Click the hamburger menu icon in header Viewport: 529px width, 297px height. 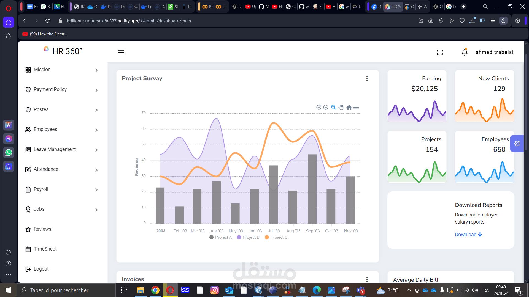(121, 52)
